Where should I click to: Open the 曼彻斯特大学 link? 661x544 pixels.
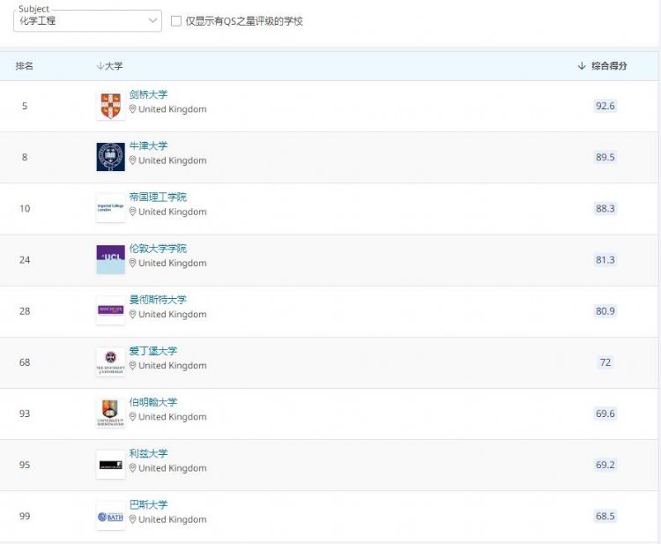coord(158,300)
